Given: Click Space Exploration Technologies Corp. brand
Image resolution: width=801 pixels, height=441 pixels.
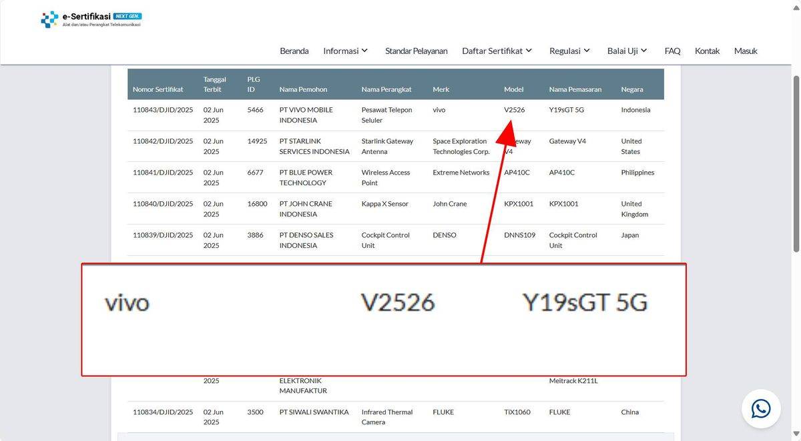Looking at the screenshot, I should tap(461, 147).
